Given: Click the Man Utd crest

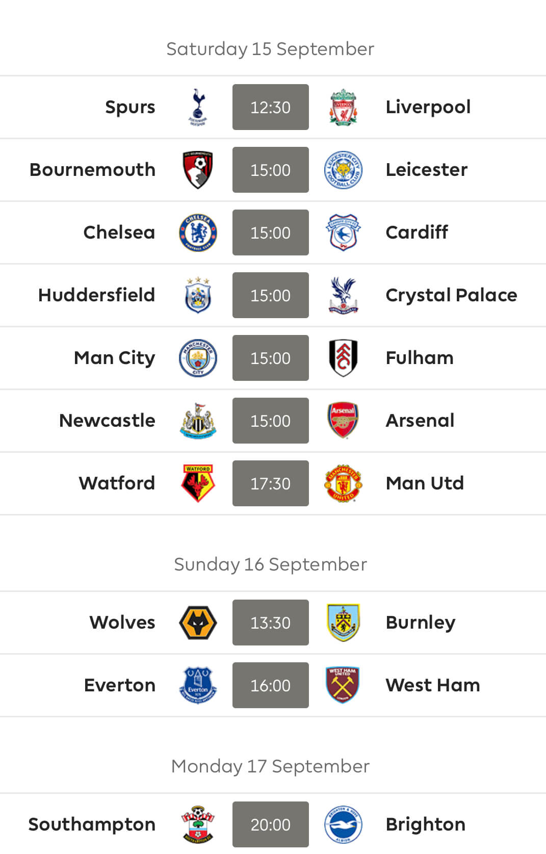Looking at the screenshot, I should coord(343,483).
